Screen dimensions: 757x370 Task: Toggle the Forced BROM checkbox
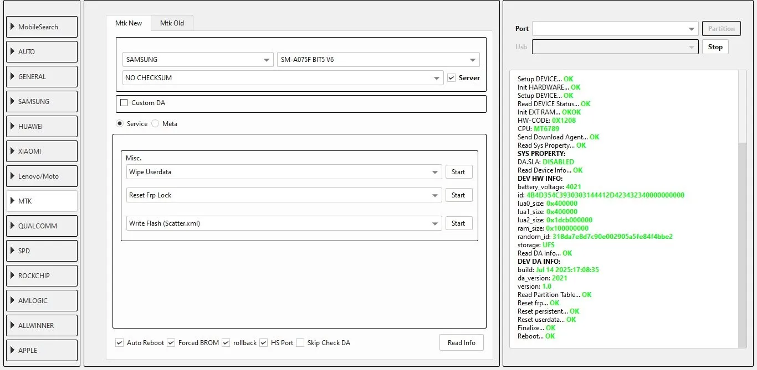[171, 343]
